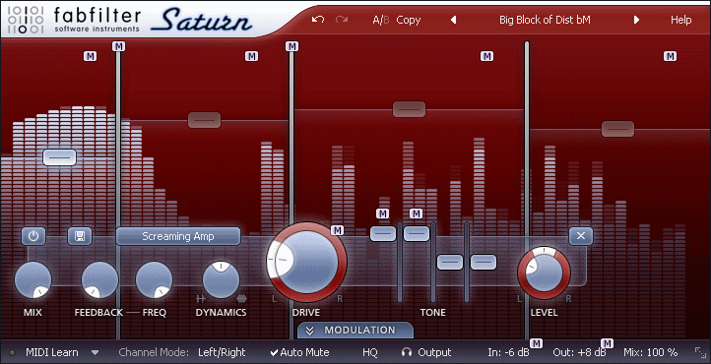
Task: Click the Level knob
Action: (x=545, y=273)
